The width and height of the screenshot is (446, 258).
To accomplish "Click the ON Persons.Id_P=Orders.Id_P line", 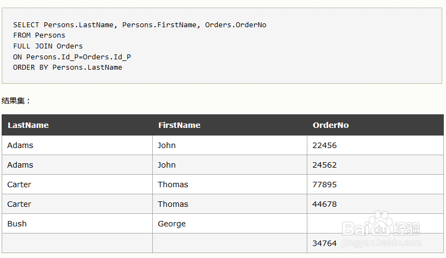I will pos(72,57).
